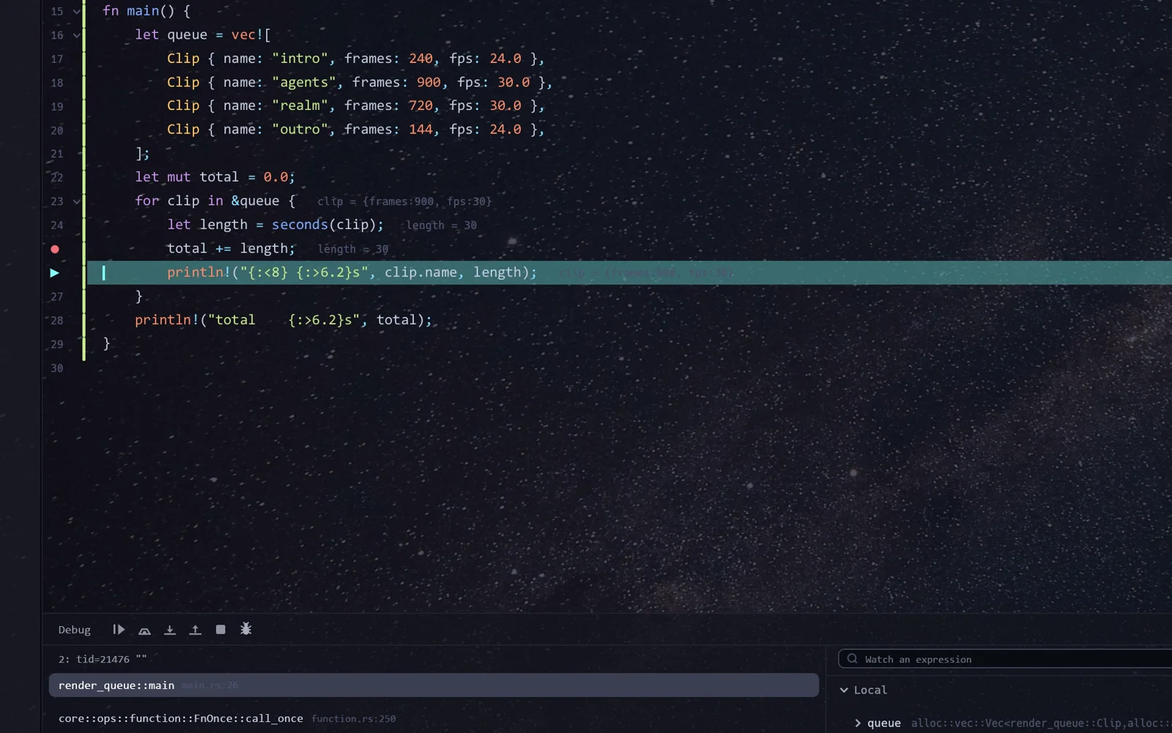1172x733 pixels.
Task: Click the current execution arrow in the gutter
Action: (54, 273)
